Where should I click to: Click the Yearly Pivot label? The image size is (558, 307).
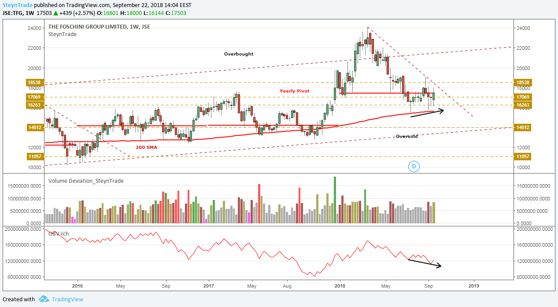tap(294, 91)
